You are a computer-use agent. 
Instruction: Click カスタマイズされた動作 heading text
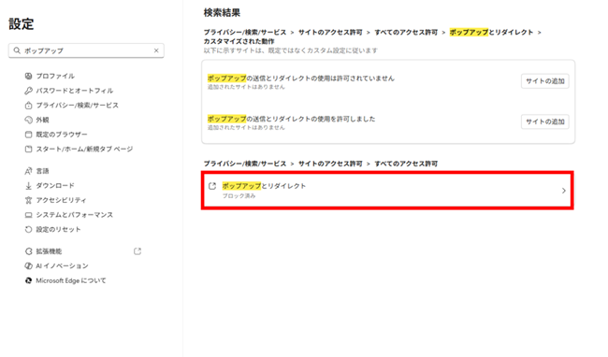pos(239,41)
